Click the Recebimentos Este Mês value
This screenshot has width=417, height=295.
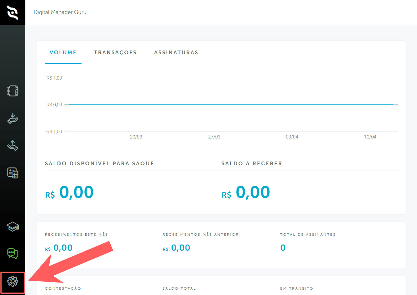point(59,248)
